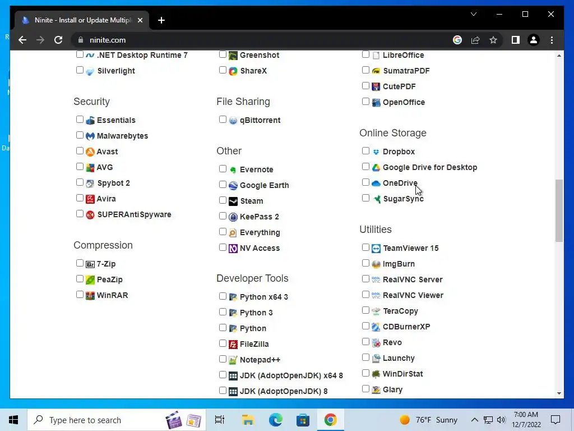
Task: Click the Steam icon
Action: pyautogui.click(x=233, y=201)
